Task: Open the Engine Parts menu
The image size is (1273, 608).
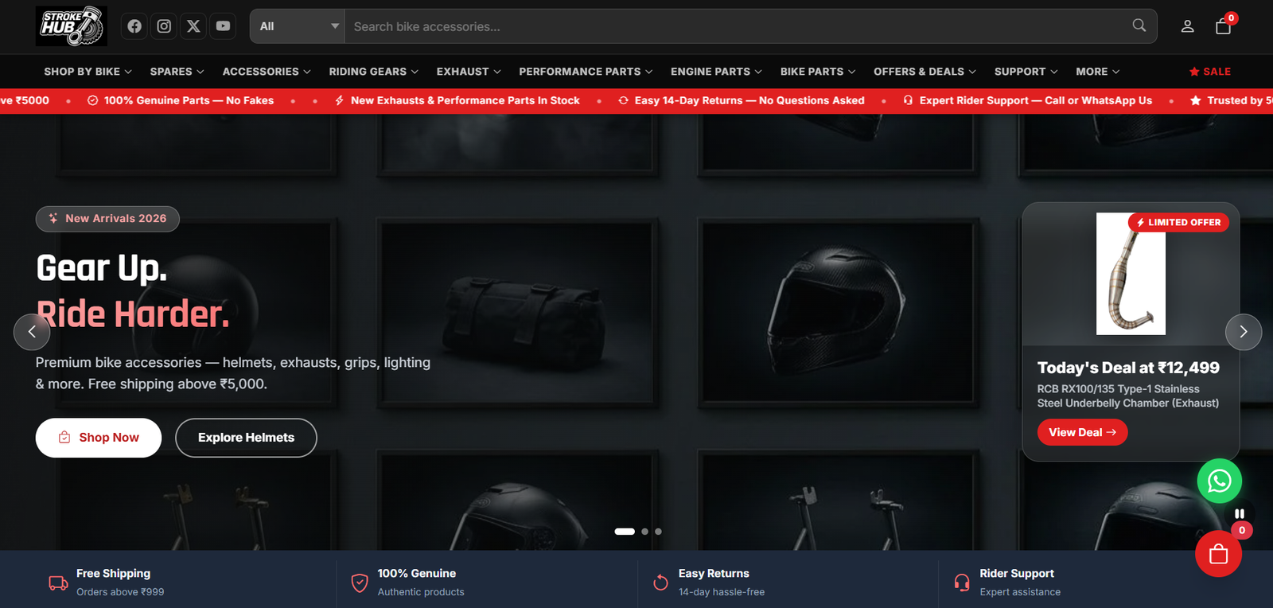Action: (716, 72)
